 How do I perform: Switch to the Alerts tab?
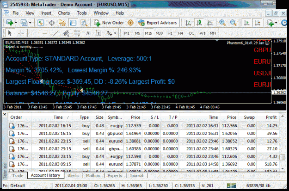pos(73,176)
